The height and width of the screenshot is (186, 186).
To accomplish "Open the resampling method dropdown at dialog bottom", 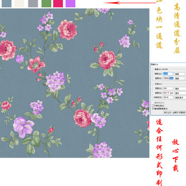I will (175, 112).
